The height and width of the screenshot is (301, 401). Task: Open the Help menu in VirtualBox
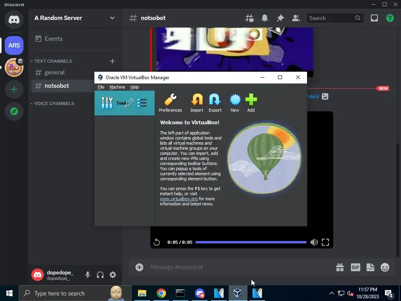135,87
